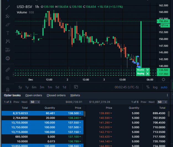The width and height of the screenshot is (173, 147).
Task: Set chart range to 1d
Action: point(64,87)
